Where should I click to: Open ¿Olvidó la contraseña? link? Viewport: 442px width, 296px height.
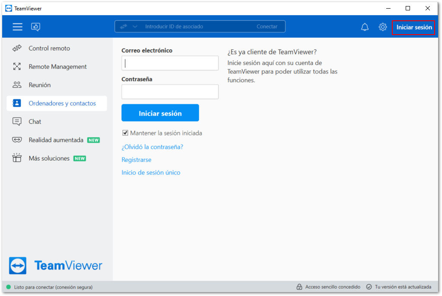click(152, 147)
